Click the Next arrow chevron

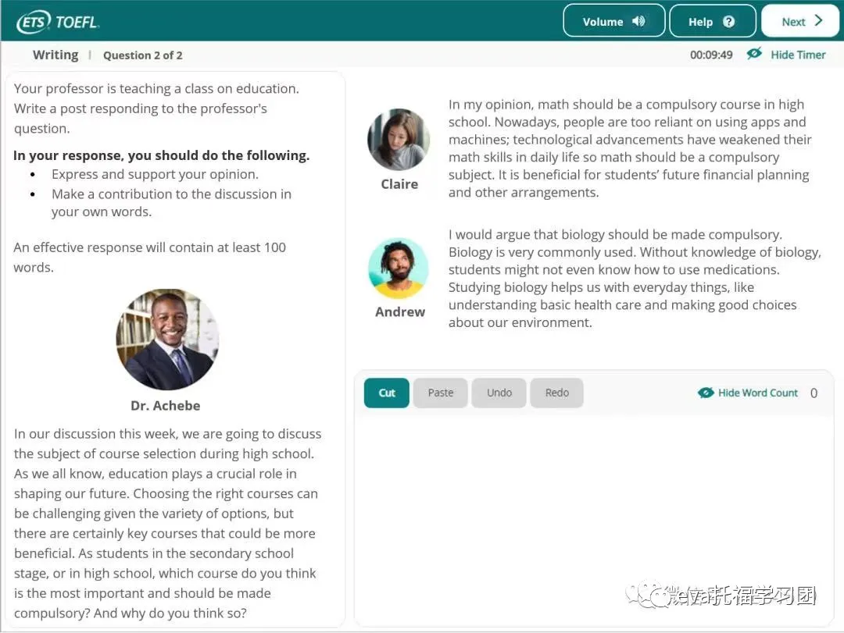[x=818, y=21]
